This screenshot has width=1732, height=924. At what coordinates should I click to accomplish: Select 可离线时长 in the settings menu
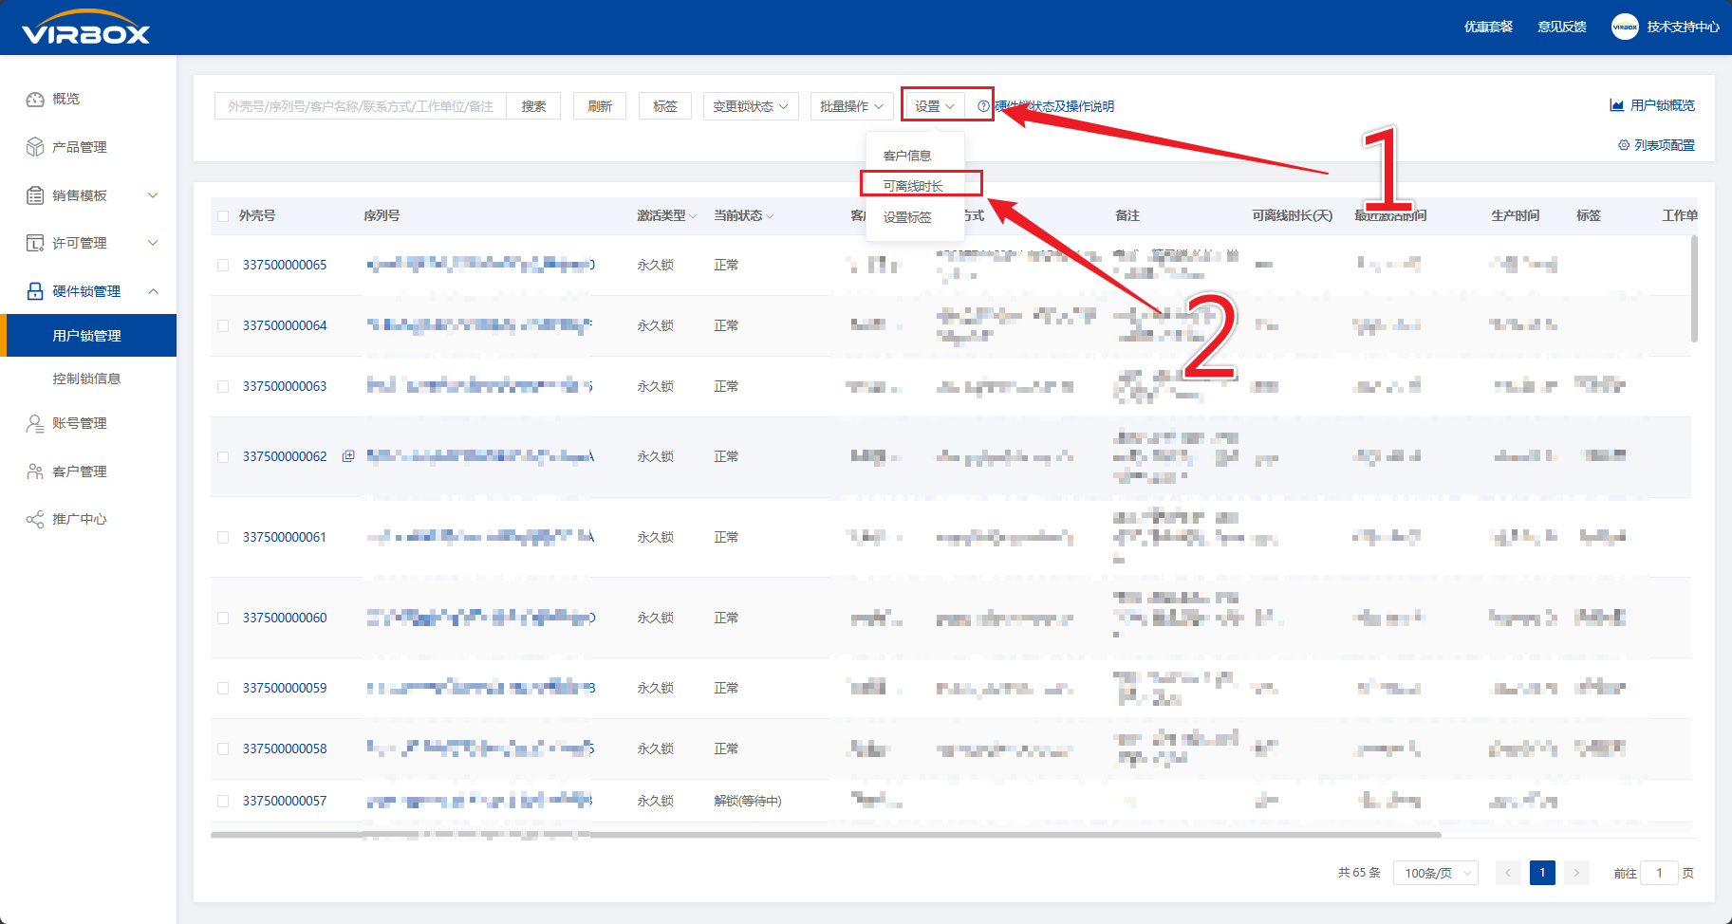[x=915, y=186]
